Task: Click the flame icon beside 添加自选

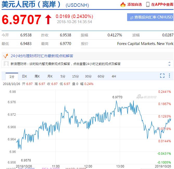Action: click(x=123, y=4)
